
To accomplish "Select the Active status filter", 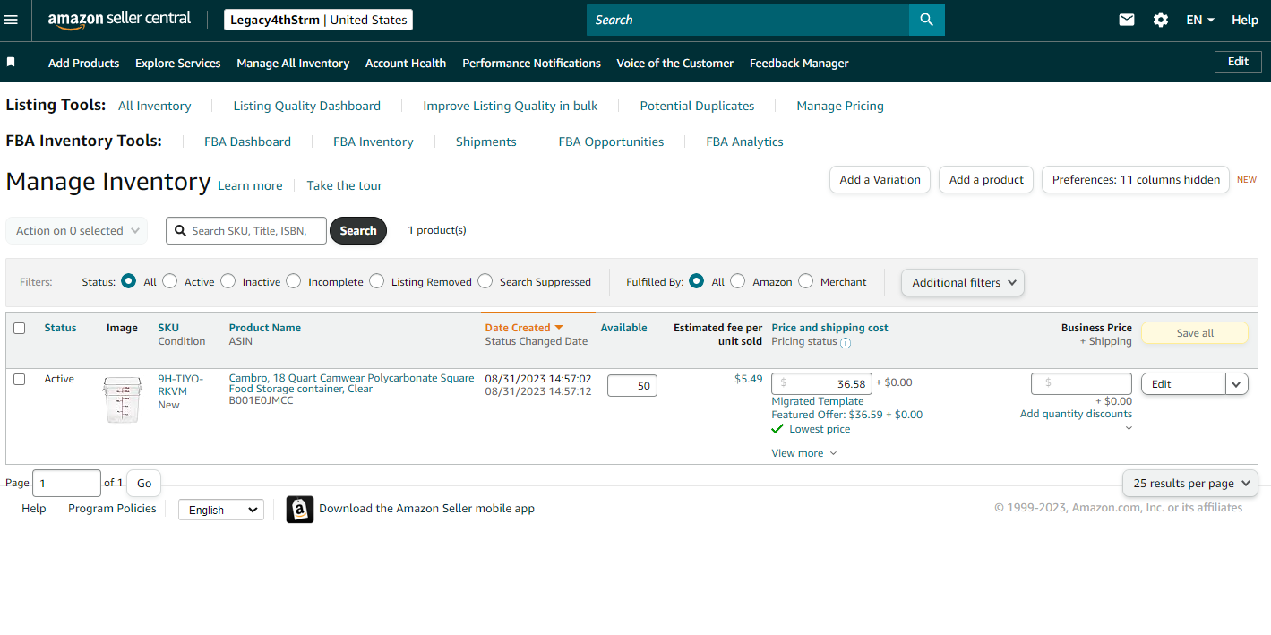I will 169,281.
